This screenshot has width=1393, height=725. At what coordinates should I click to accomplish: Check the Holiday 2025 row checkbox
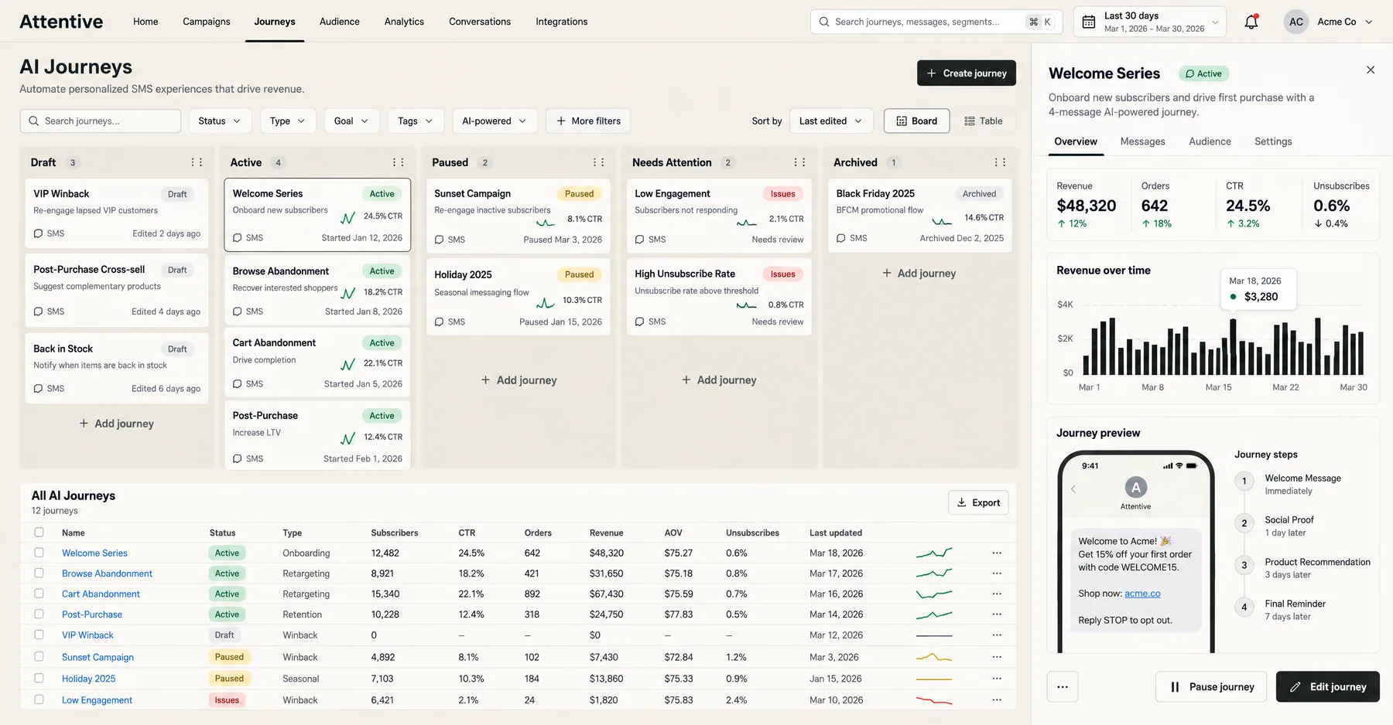click(x=39, y=678)
